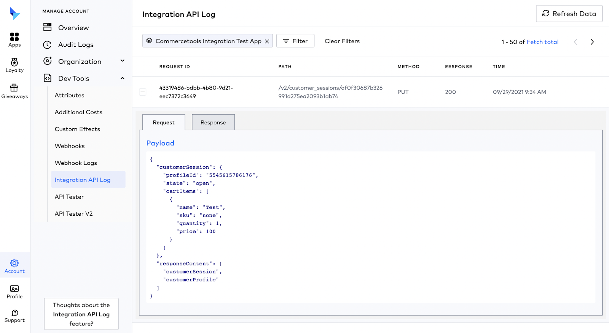Open Attributes under Dev Tools

(x=69, y=95)
